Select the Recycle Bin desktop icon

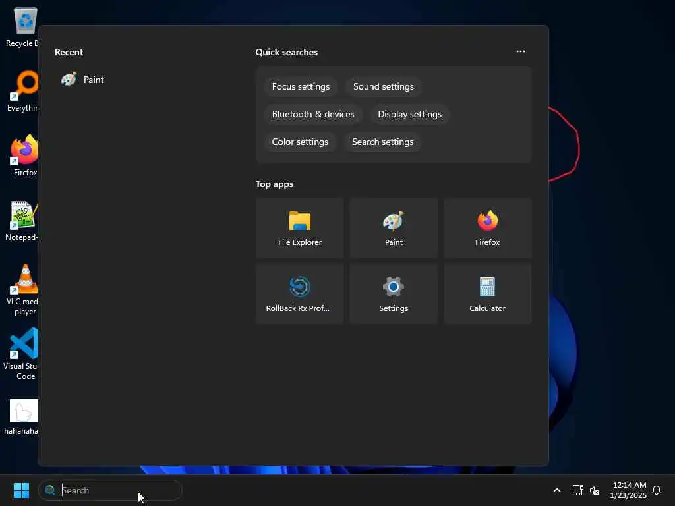[x=22, y=26]
